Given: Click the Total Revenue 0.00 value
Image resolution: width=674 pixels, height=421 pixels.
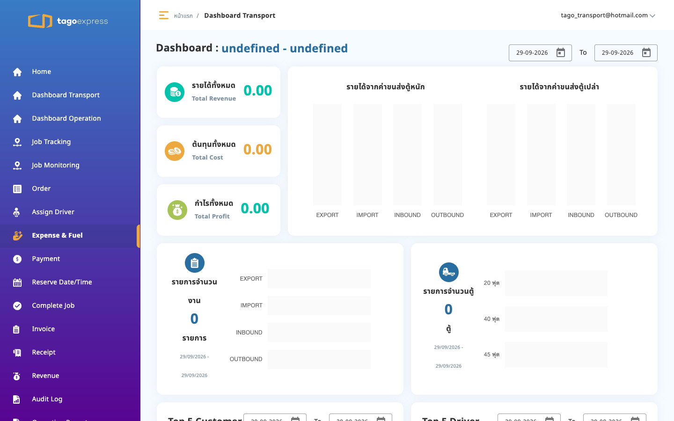Looking at the screenshot, I should coord(258,90).
